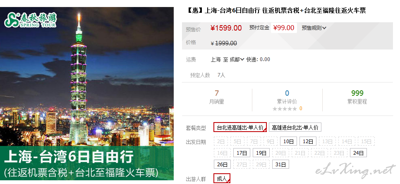Click the product title text
Screen dimensions: 400x184
click(x=277, y=10)
